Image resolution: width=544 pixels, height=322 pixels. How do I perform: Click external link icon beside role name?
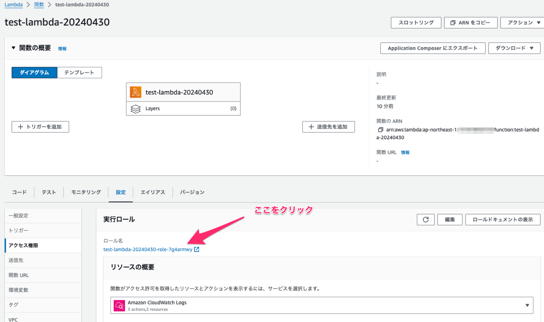pyautogui.click(x=197, y=250)
